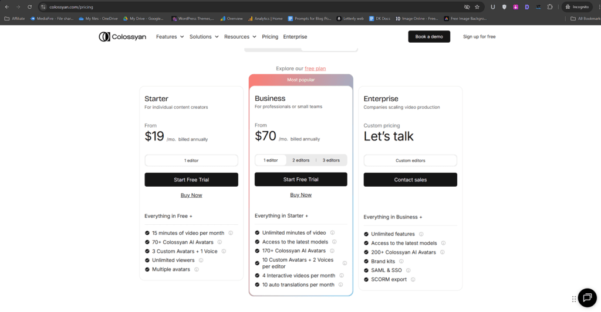Viewport: 601px width, 312px height.
Task: Info icon beside Unlimited viewers
Action: 201,260
